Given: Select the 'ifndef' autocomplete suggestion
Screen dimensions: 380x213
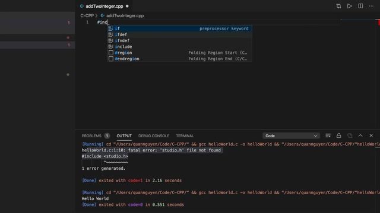Looking at the screenshot, I should pos(179,41).
